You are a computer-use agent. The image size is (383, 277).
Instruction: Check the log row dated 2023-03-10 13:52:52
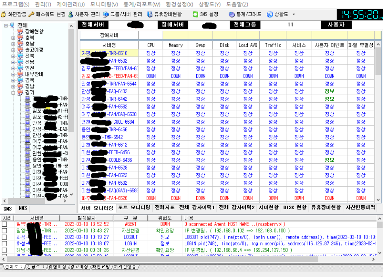click(4, 224)
